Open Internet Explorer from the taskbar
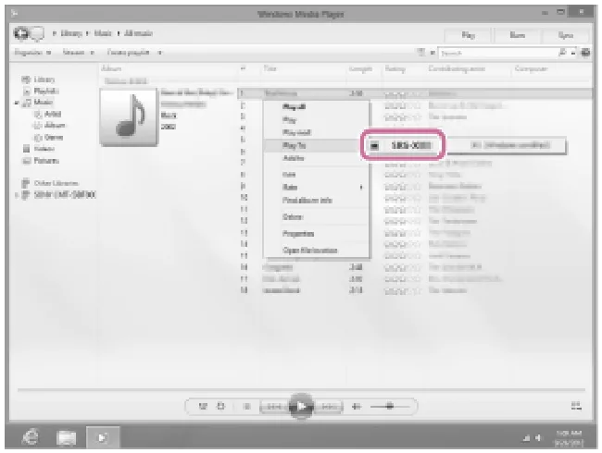Viewport: 602px width, 453px height. pos(31,437)
